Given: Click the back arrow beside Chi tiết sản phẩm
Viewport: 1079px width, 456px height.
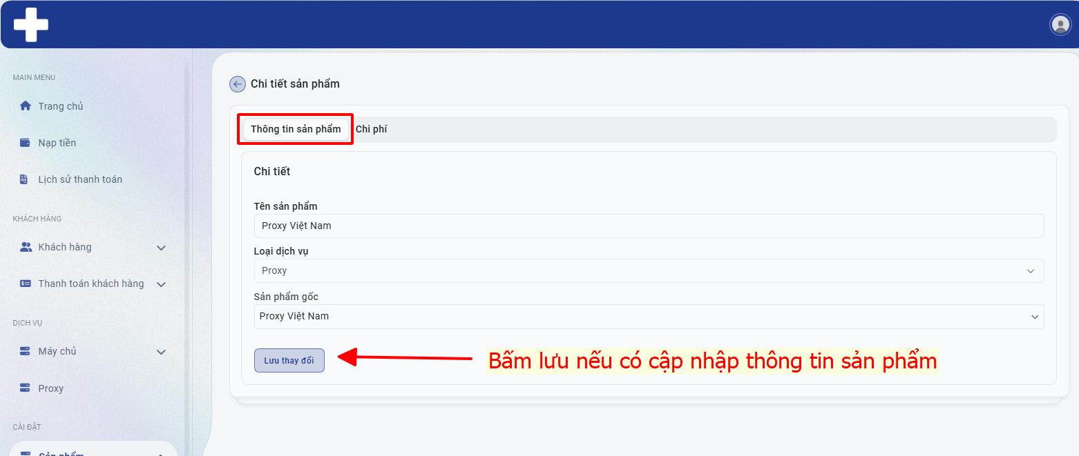Looking at the screenshot, I should pyautogui.click(x=238, y=84).
